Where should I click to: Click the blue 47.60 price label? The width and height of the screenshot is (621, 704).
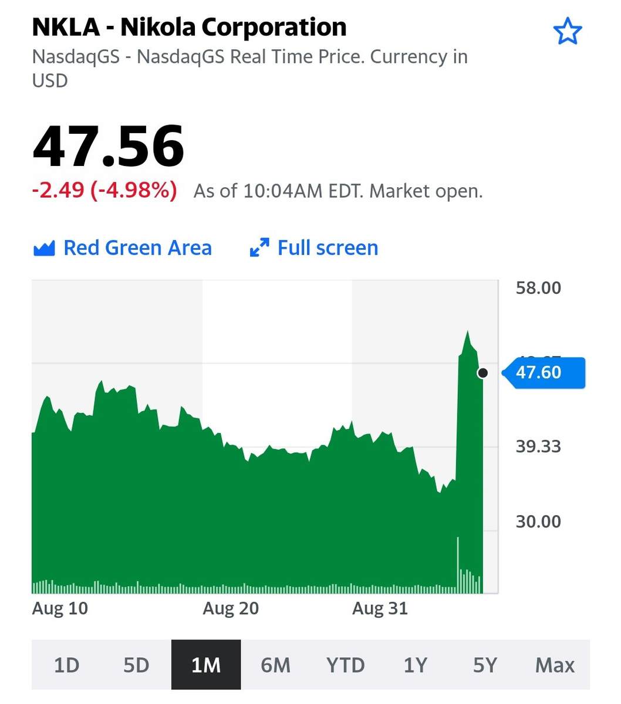pyautogui.click(x=544, y=373)
